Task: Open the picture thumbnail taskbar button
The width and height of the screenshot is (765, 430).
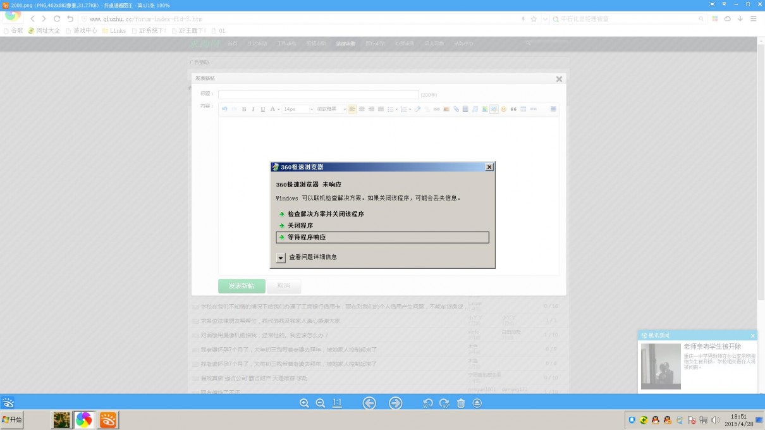Action: point(61,420)
